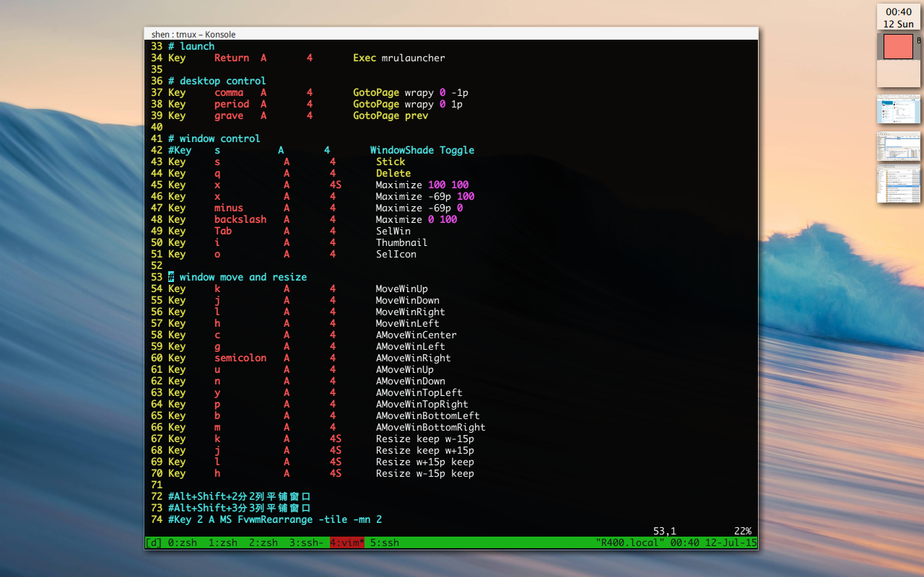Switch to tmux window 0:zsh
Image resolution: width=924 pixels, height=577 pixels.
coord(183,542)
